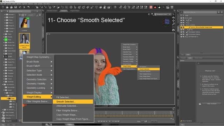
Task: Open Geometry Visibility submenu arrow in enlarged menu
Action: [x=51, y=84]
